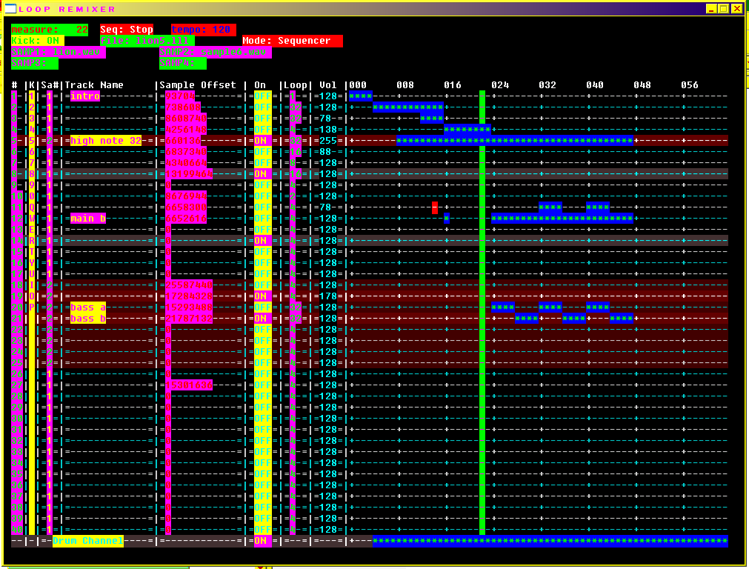Select the long pattern block on track 5
749x569 pixels.
tap(514, 141)
